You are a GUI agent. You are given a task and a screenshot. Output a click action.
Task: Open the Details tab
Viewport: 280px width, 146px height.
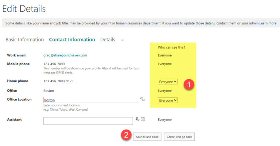coord(108,40)
